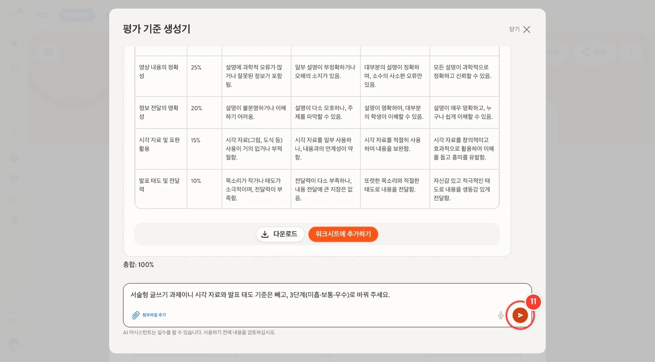Focus the prompt text input field
The height and width of the screenshot is (362, 655).
tap(327, 305)
